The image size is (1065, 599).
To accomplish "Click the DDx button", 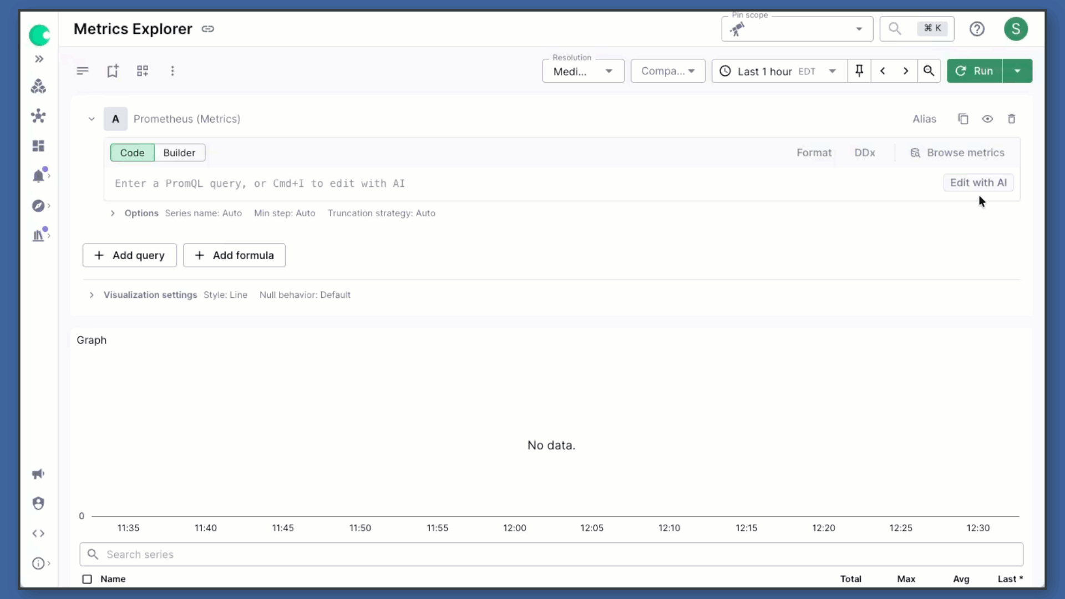I will coord(864,153).
